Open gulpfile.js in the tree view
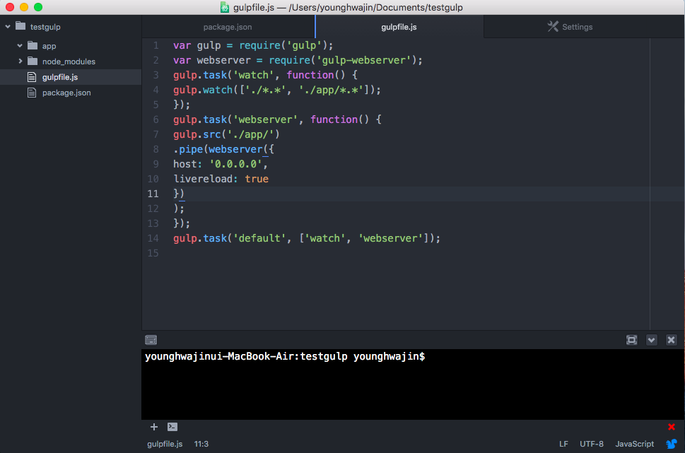The height and width of the screenshot is (453, 685). click(x=60, y=77)
